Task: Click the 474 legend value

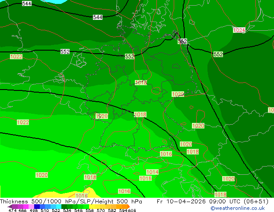Action: (13, 210)
